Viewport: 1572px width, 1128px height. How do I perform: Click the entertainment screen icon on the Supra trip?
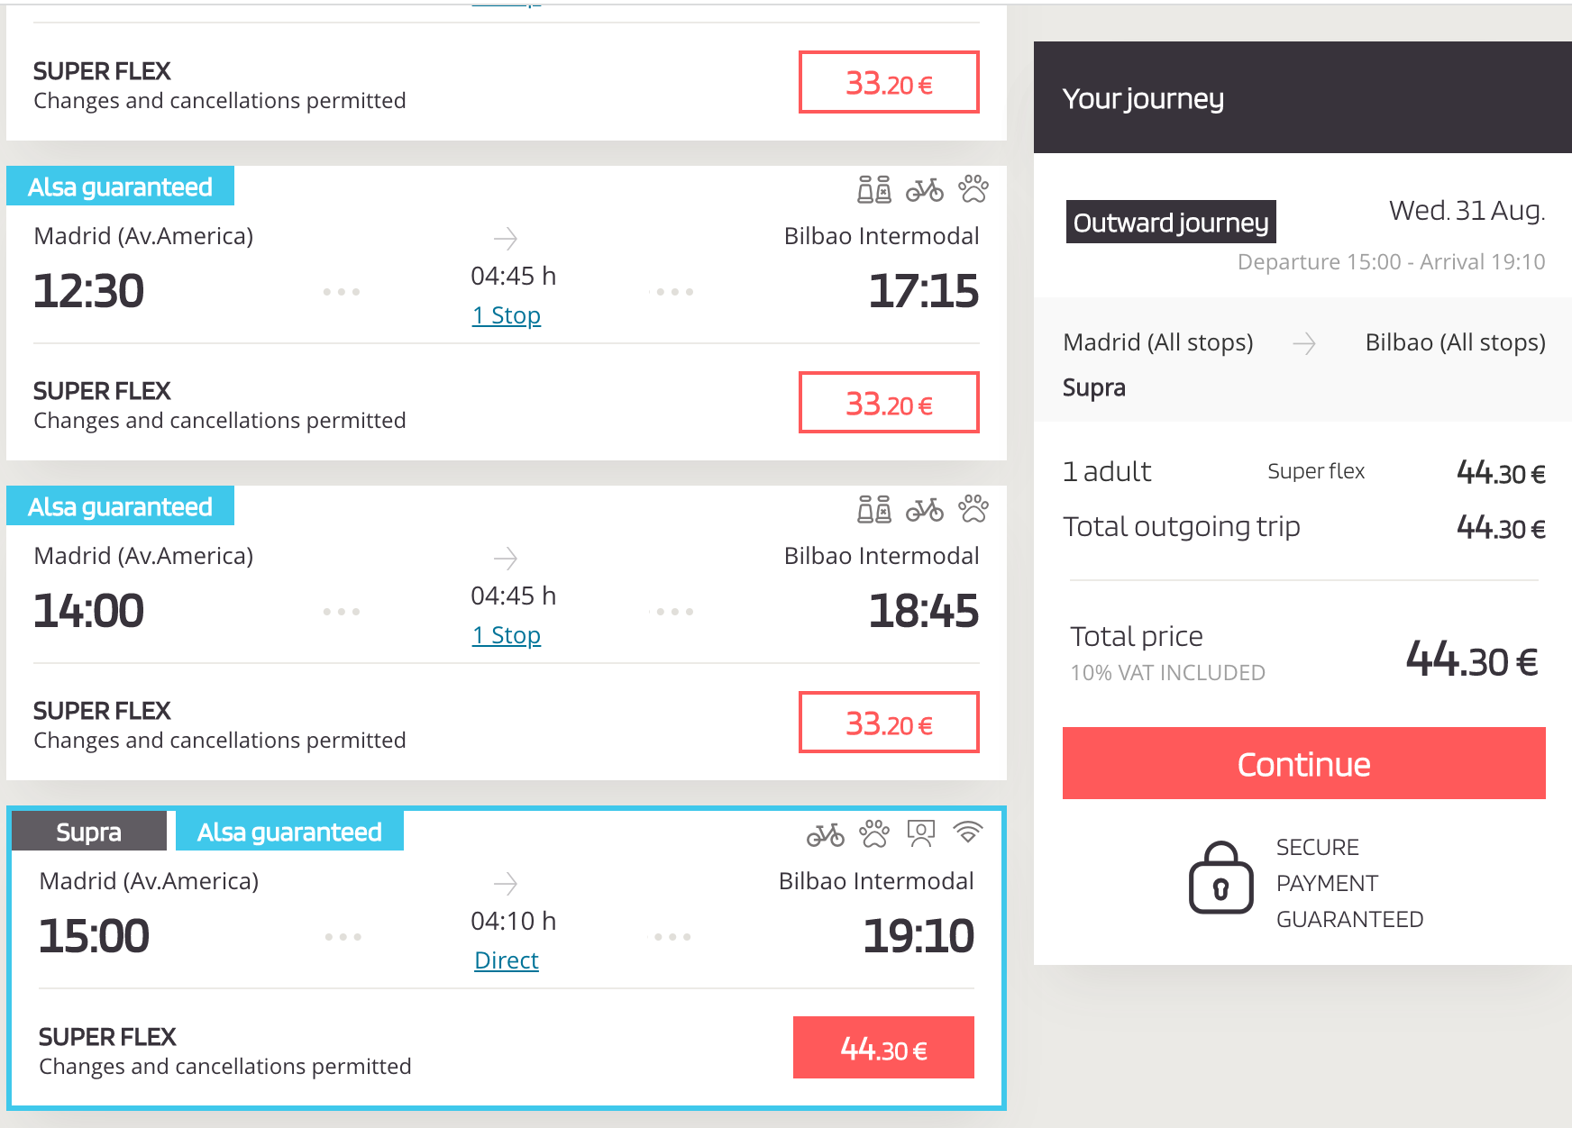(x=920, y=833)
